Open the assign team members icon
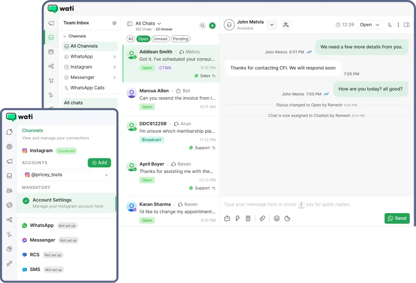 (286, 25)
